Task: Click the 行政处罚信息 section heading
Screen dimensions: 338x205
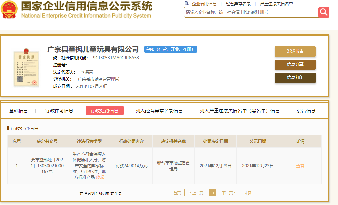Action: coord(24,129)
